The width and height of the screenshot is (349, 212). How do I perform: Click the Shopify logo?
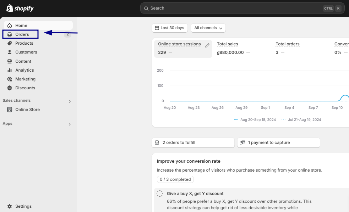point(20,8)
